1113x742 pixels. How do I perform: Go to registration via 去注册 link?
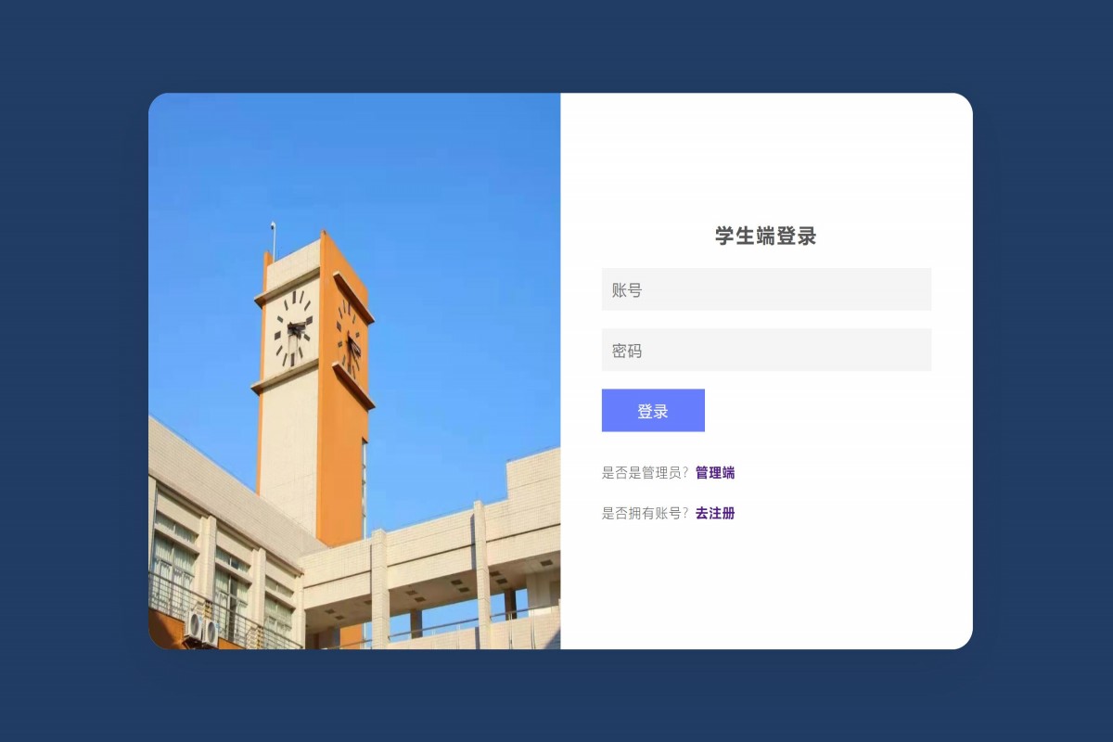[x=715, y=513]
